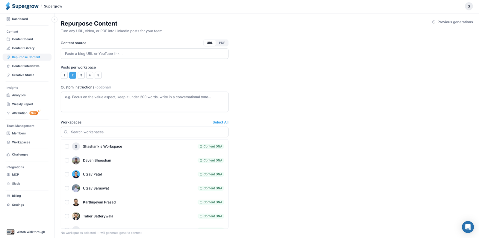Click the Analytics bar chart icon
479x238 pixels.
point(8,95)
